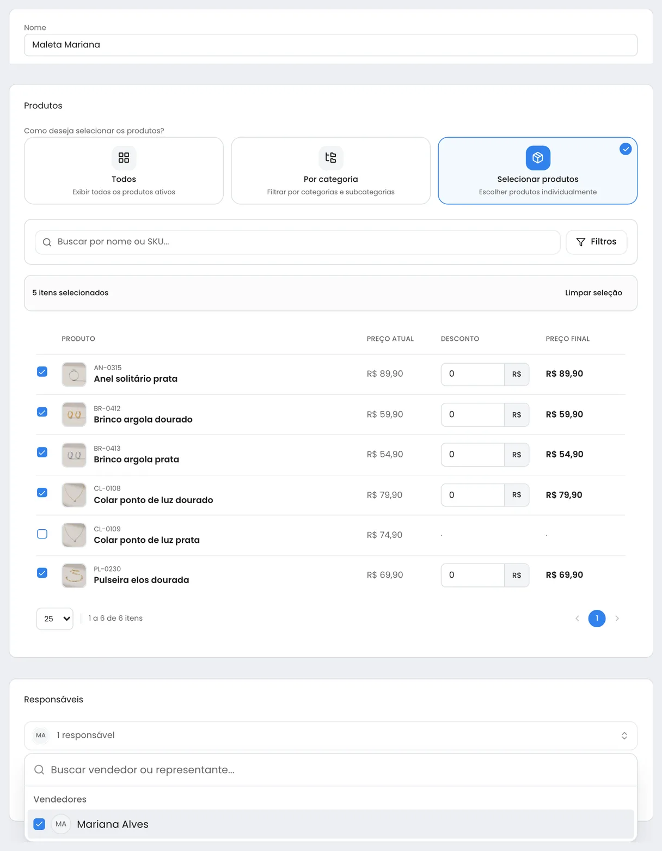Click the MA avatar in Responsáveis field

tap(41, 736)
